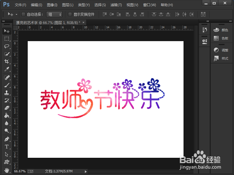Open the 色板 swatches panel
Image resolution: width=234 pixels, height=175 pixels.
[x=221, y=38]
